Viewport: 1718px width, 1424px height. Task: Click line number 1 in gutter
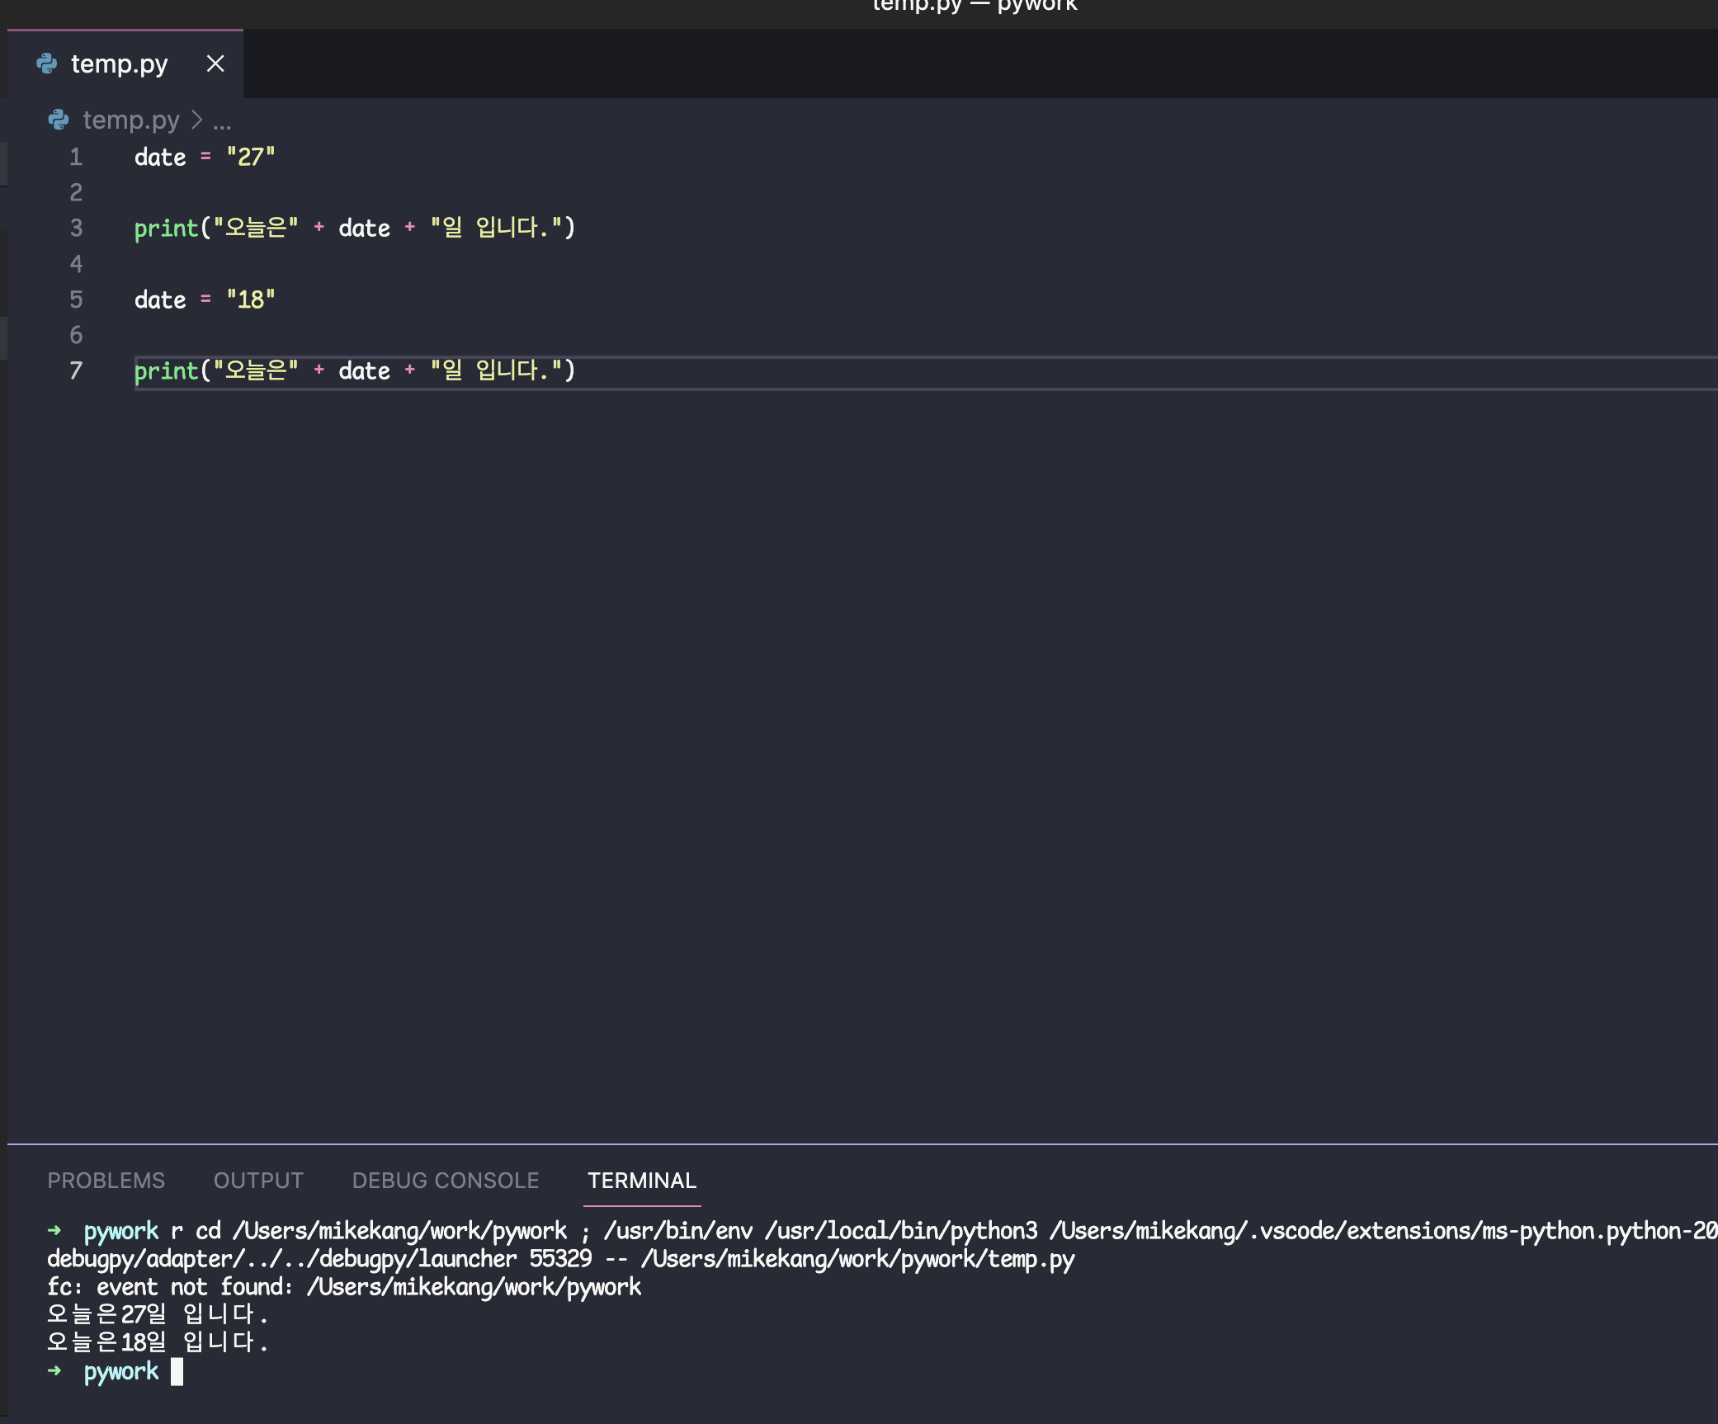pyautogui.click(x=76, y=157)
